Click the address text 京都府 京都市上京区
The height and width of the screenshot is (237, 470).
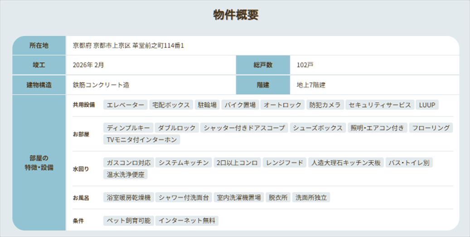pos(102,46)
